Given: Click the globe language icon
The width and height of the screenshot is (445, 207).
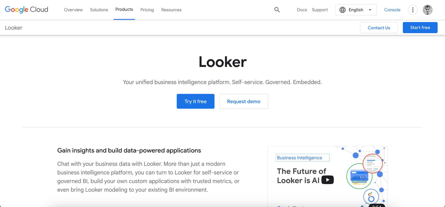Looking at the screenshot, I should 342,10.
